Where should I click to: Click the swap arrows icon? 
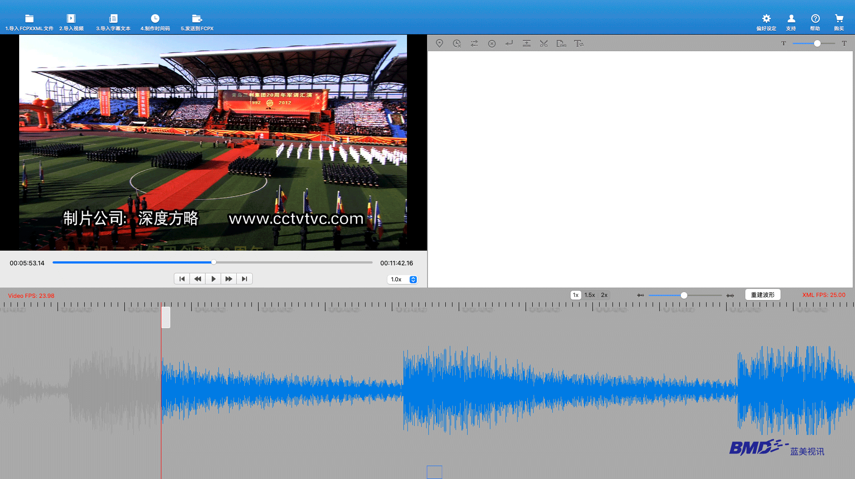pos(474,44)
